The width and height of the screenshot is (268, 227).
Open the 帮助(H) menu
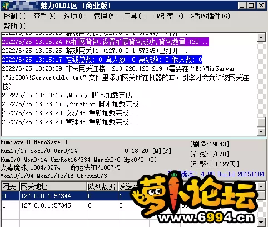point(15,26)
